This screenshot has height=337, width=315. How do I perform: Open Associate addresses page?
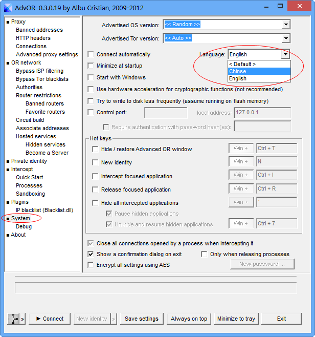[42, 128]
